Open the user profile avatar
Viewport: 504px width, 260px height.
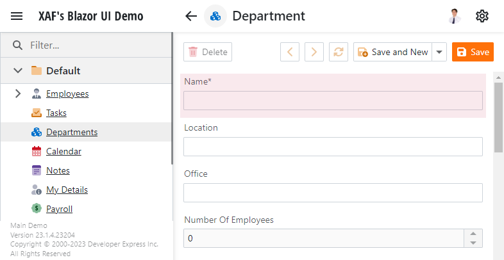pyautogui.click(x=455, y=16)
